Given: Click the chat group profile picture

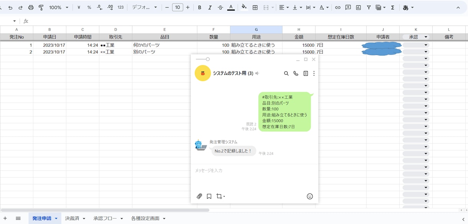Looking at the screenshot, I should (x=203, y=73).
